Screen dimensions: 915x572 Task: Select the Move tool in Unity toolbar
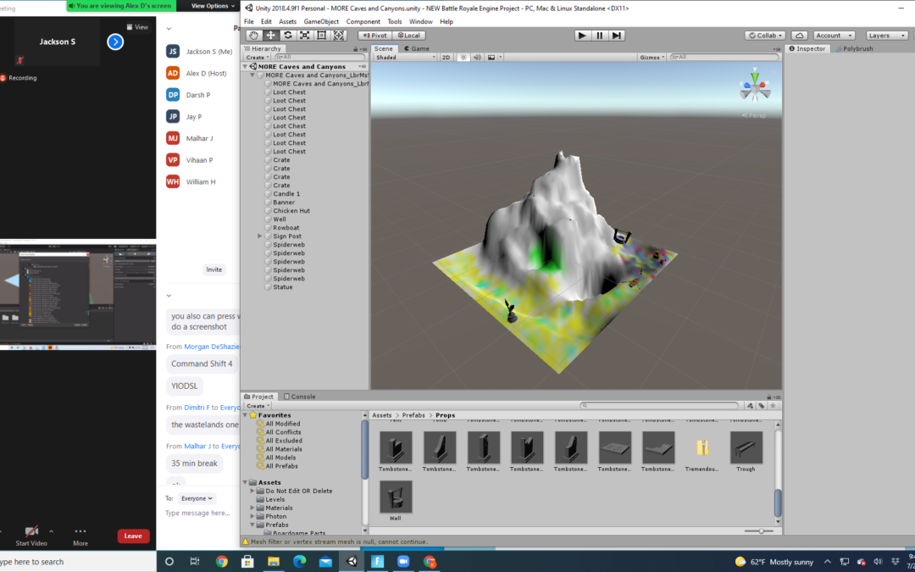(x=271, y=36)
